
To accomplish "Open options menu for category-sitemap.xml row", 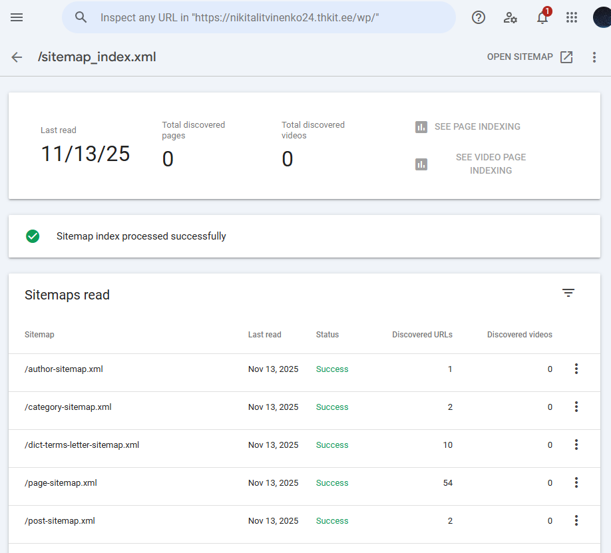I will coord(576,407).
